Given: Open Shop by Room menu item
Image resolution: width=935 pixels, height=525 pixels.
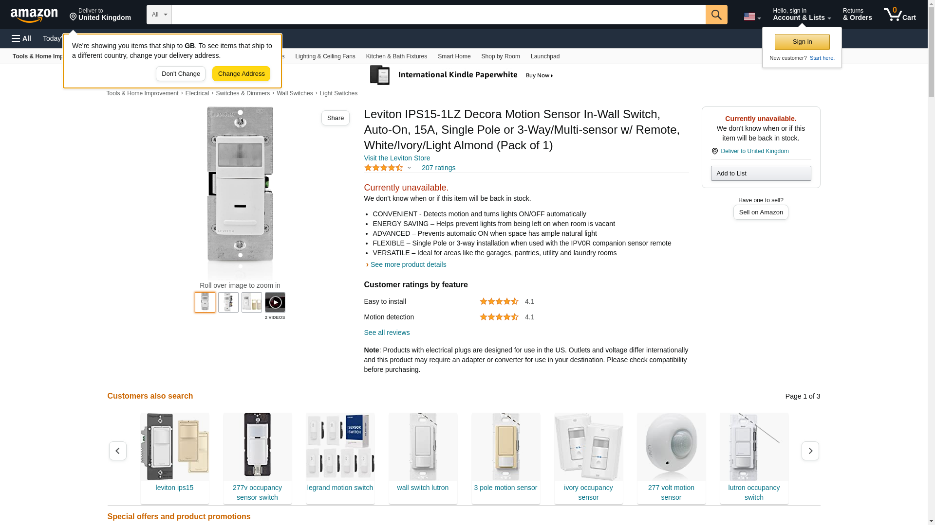Looking at the screenshot, I should click(x=500, y=56).
